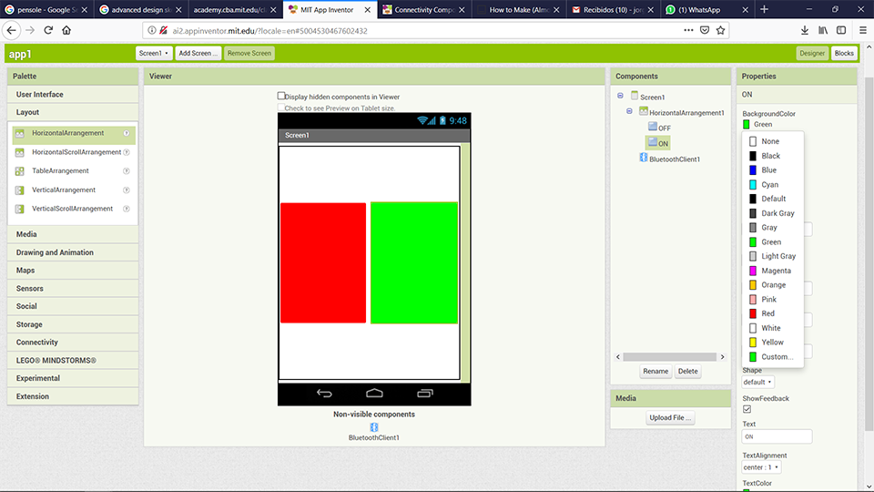
Task: Toggle Preview on Tablet size checkbox
Action: (x=281, y=108)
